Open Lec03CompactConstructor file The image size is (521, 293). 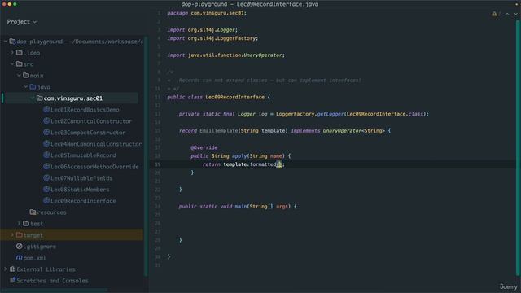click(x=88, y=133)
